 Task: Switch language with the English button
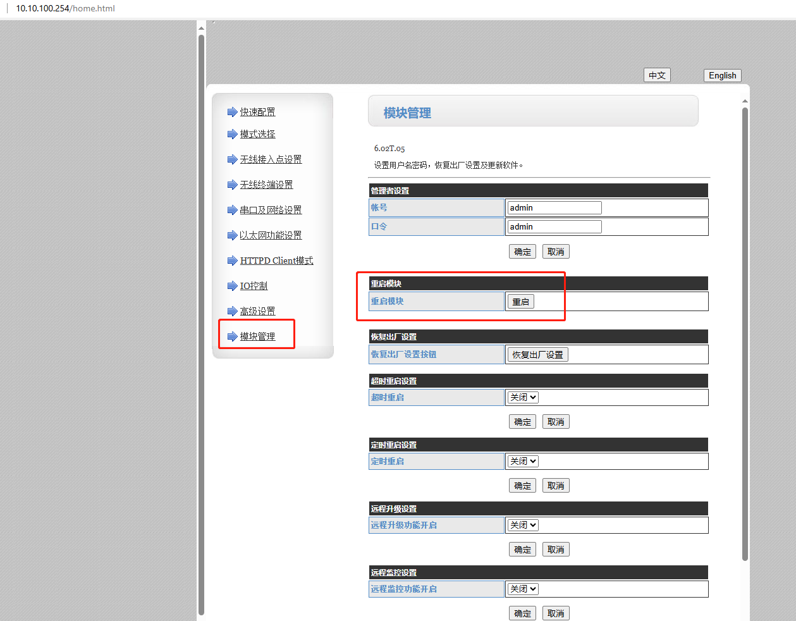click(722, 75)
